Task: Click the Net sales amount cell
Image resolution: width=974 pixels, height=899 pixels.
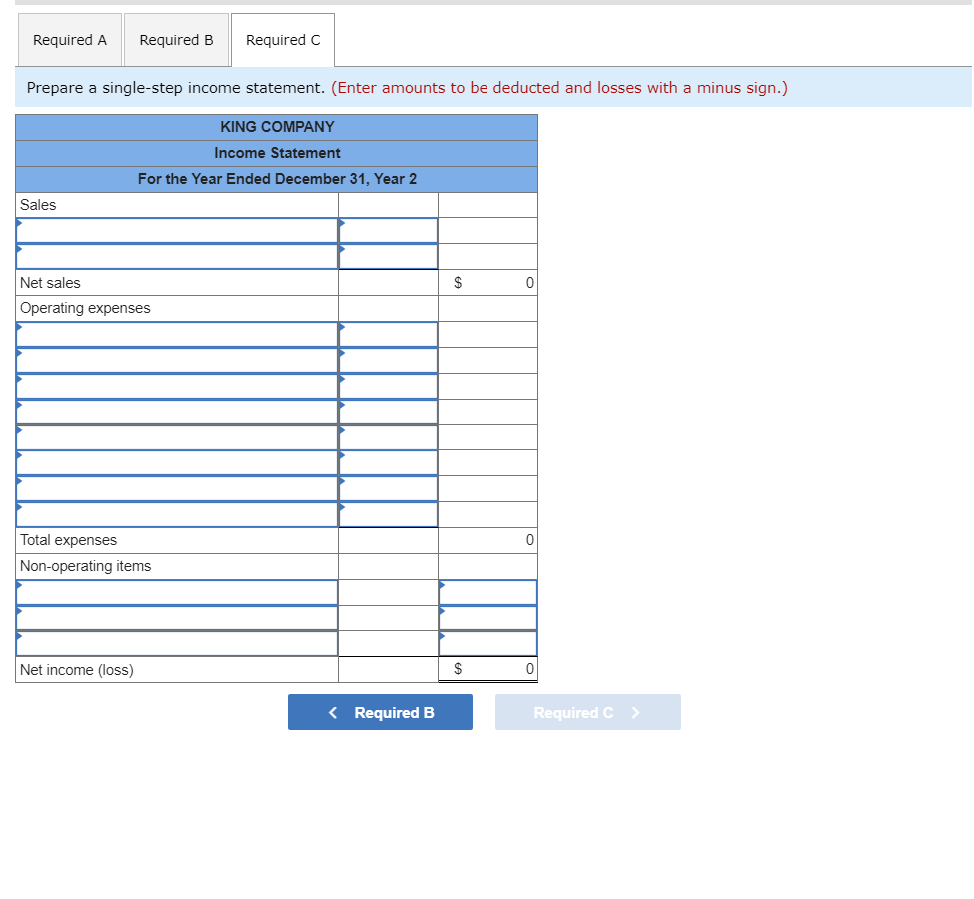Action: point(487,282)
